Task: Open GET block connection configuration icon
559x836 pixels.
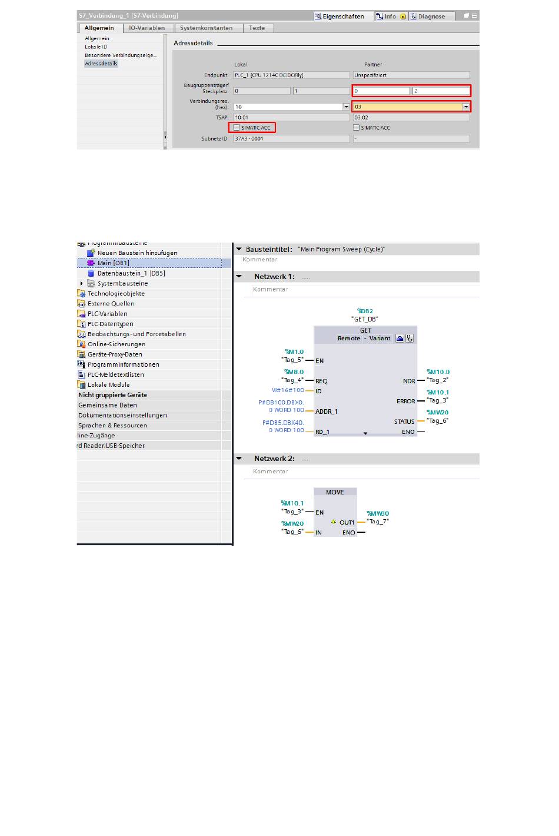Action: [x=400, y=338]
